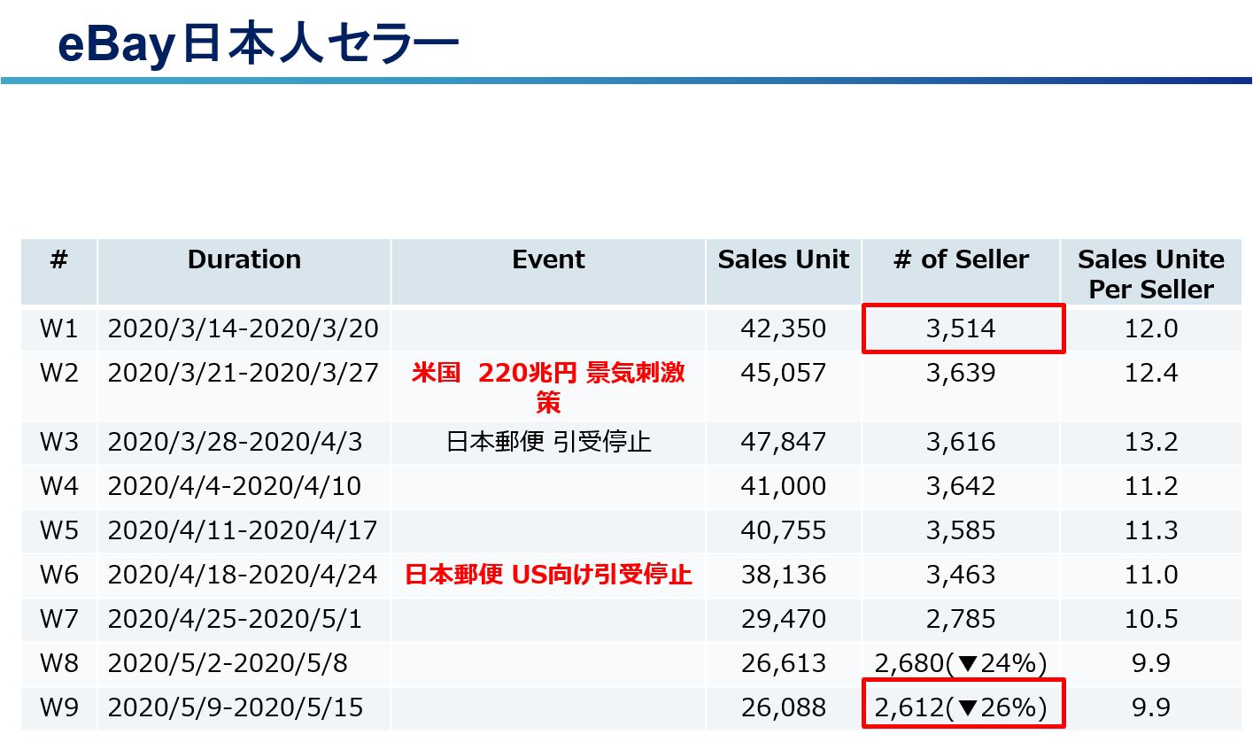Click the W9 row label

(59, 707)
